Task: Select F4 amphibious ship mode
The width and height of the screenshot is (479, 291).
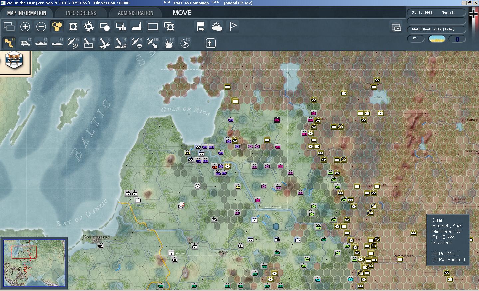Action: [57, 43]
